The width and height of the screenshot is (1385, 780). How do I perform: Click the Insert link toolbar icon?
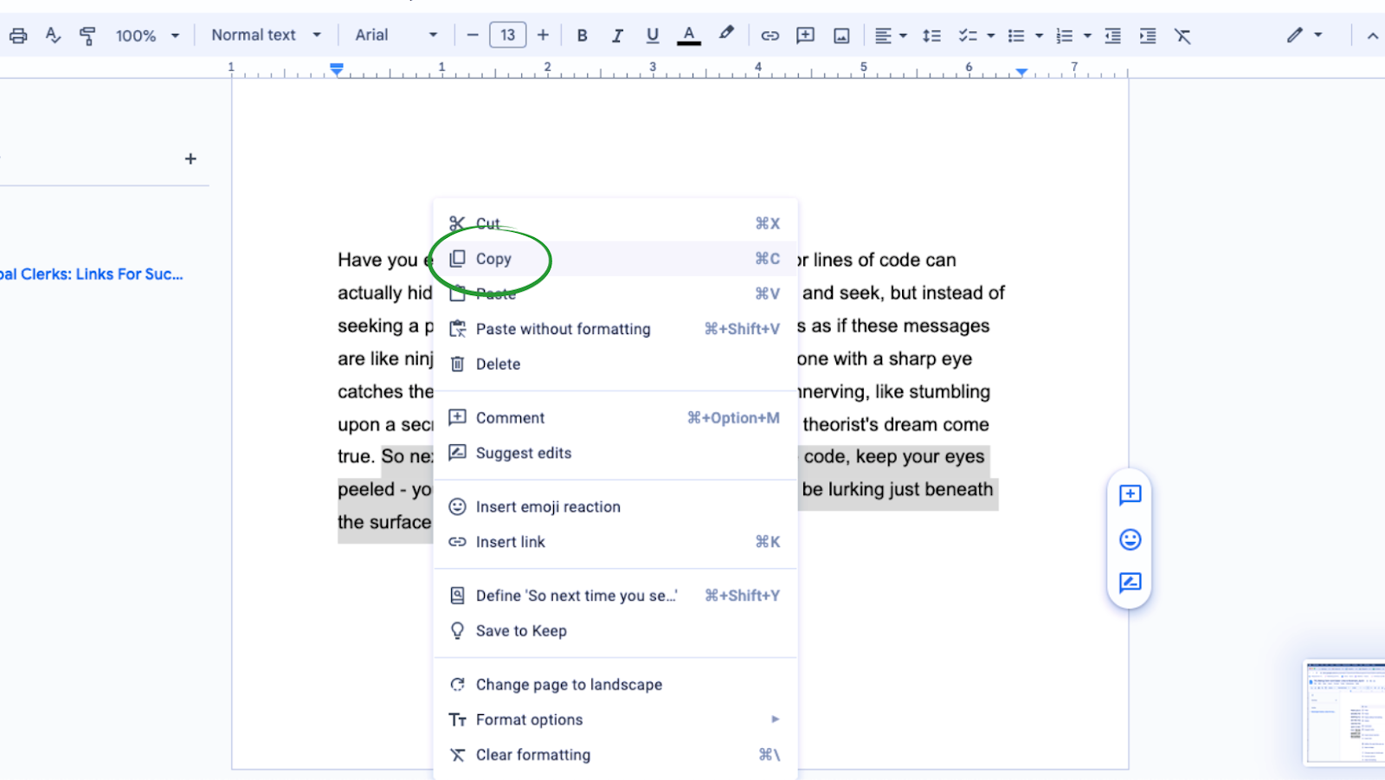[x=770, y=35]
